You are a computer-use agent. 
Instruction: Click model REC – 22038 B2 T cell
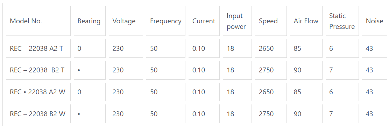(37, 70)
